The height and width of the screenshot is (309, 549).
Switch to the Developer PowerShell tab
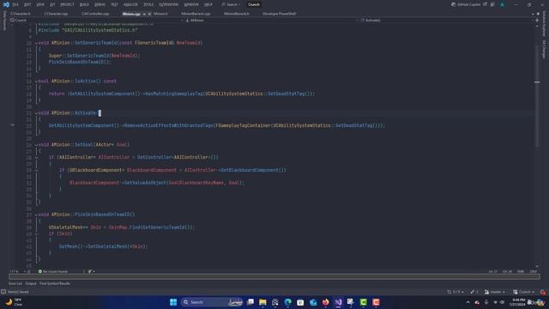tap(279, 14)
